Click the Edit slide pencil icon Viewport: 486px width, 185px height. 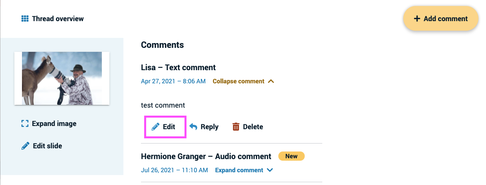tap(25, 146)
